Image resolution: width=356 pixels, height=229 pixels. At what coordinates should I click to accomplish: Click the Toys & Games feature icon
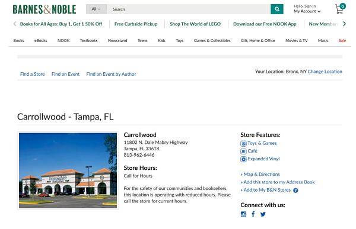(x=243, y=143)
